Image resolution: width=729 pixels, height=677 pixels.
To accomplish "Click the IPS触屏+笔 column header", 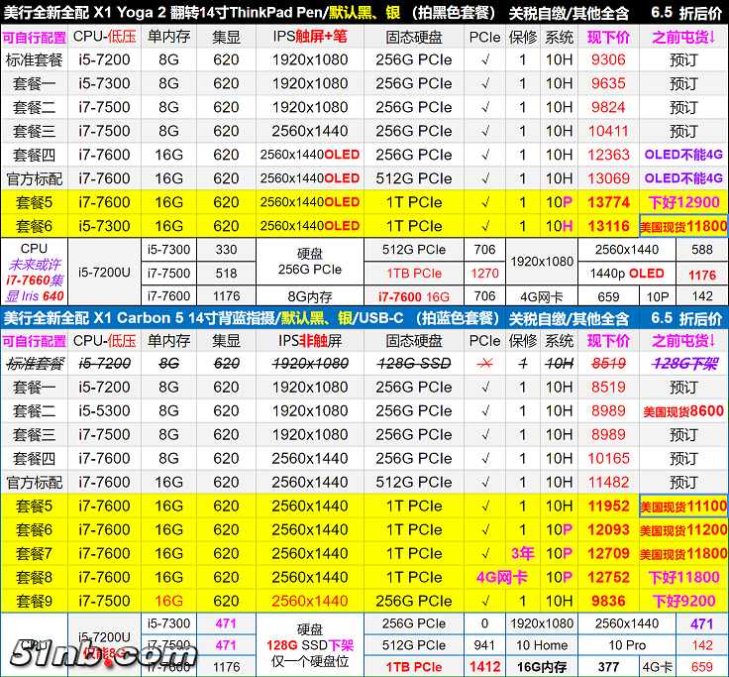I will pos(309,37).
